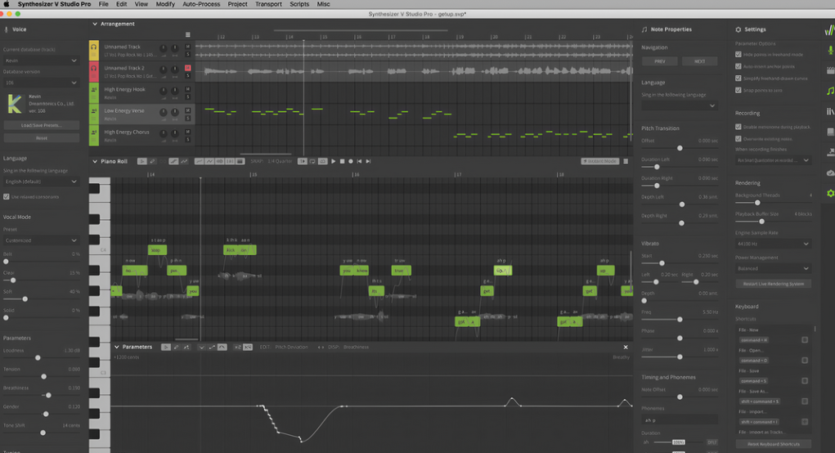
Task: Open the When recording finishes dropdown
Action: click(x=773, y=160)
